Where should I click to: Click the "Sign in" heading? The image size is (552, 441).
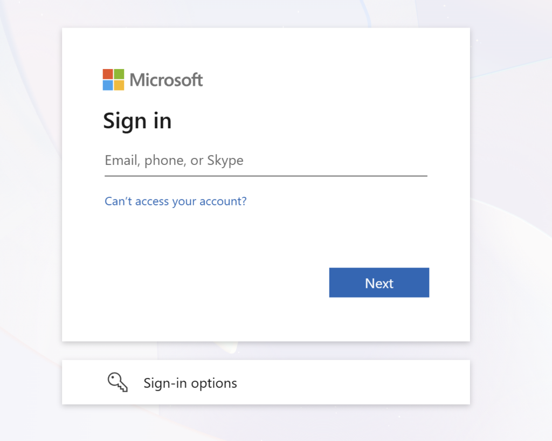pos(137,121)
